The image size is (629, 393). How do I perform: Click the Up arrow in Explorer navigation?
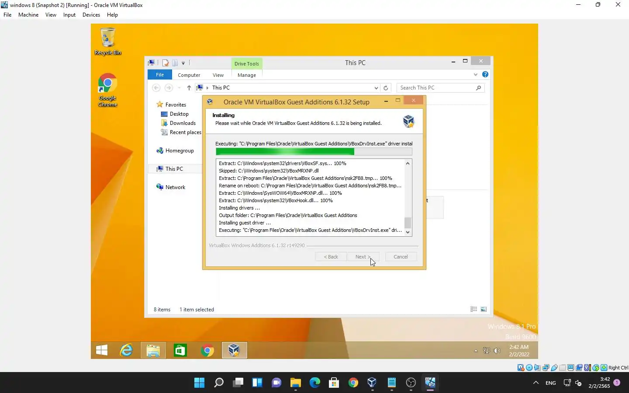coord(189,88)
